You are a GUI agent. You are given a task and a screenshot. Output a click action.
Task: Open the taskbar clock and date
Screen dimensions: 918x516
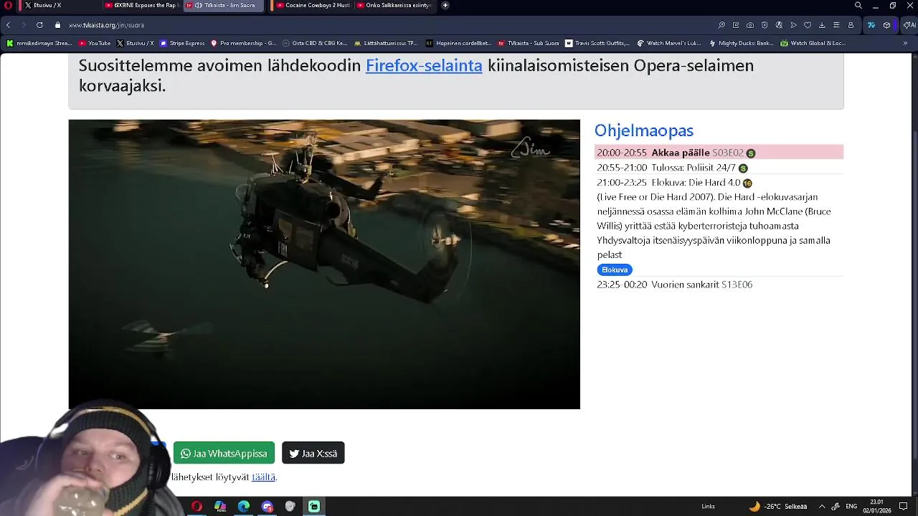(876, 506)
